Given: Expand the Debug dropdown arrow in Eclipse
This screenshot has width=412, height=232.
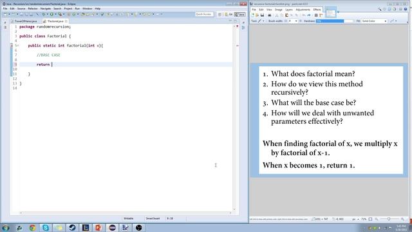Looking at the screenshot, I should [x=47, y=14].
